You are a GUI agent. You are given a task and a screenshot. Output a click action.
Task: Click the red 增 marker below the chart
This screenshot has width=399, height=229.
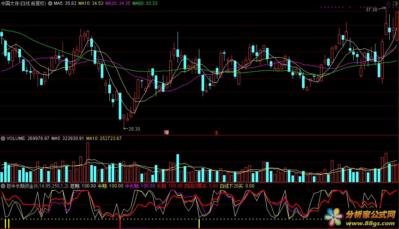[166, 132]
